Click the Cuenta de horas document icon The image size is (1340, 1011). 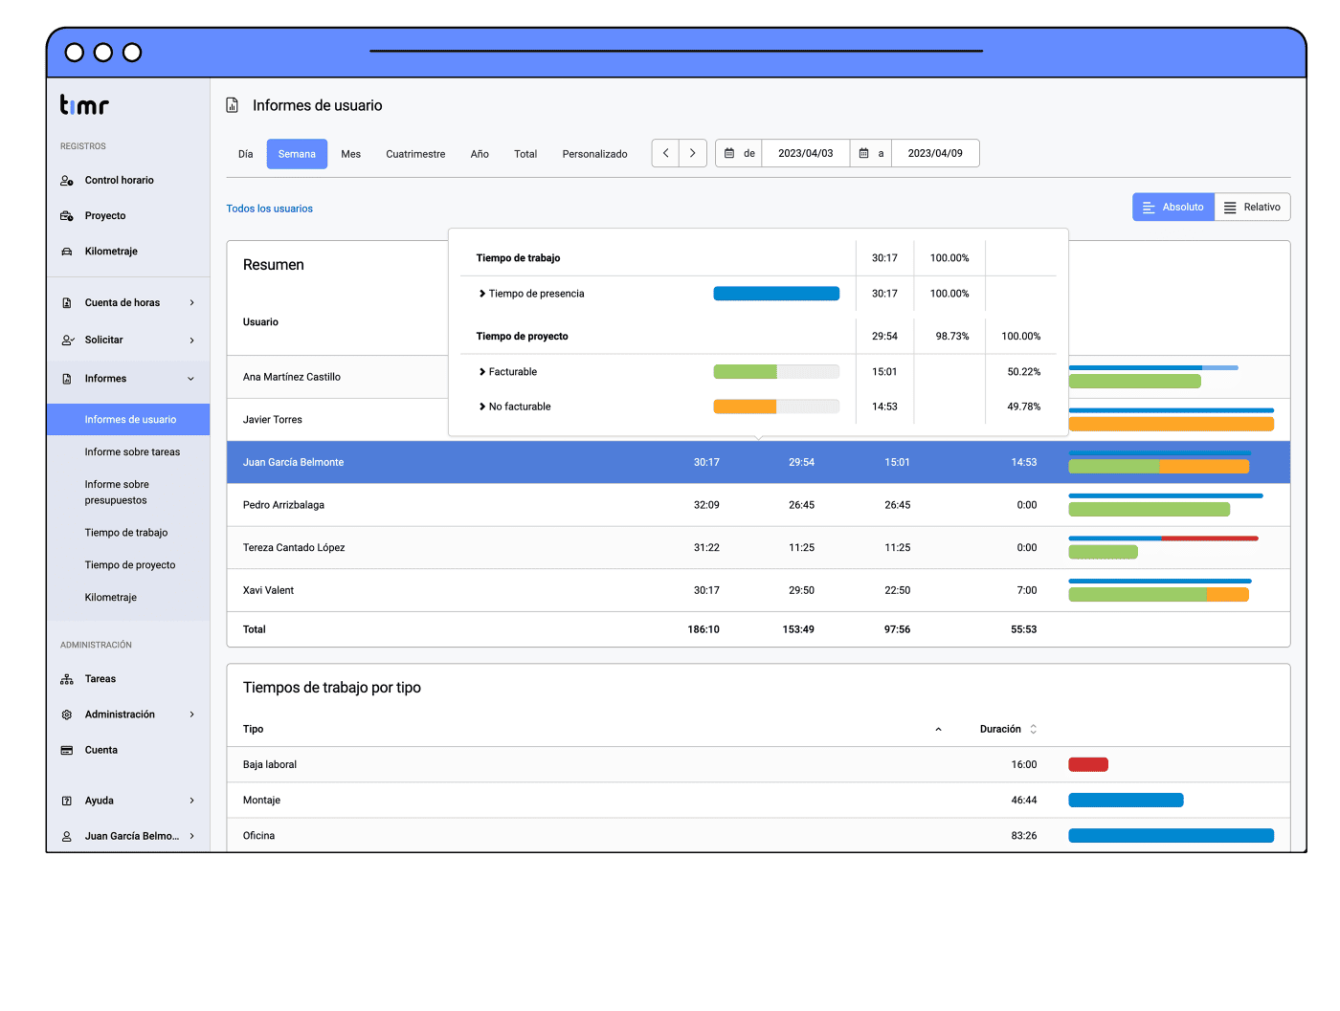[67, 303]
